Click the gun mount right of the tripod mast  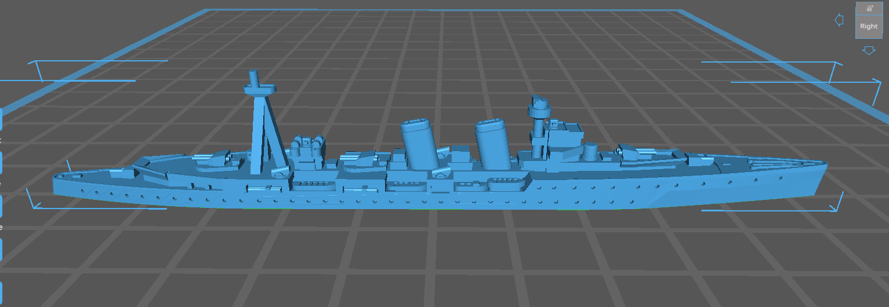(x=307, y=147)
